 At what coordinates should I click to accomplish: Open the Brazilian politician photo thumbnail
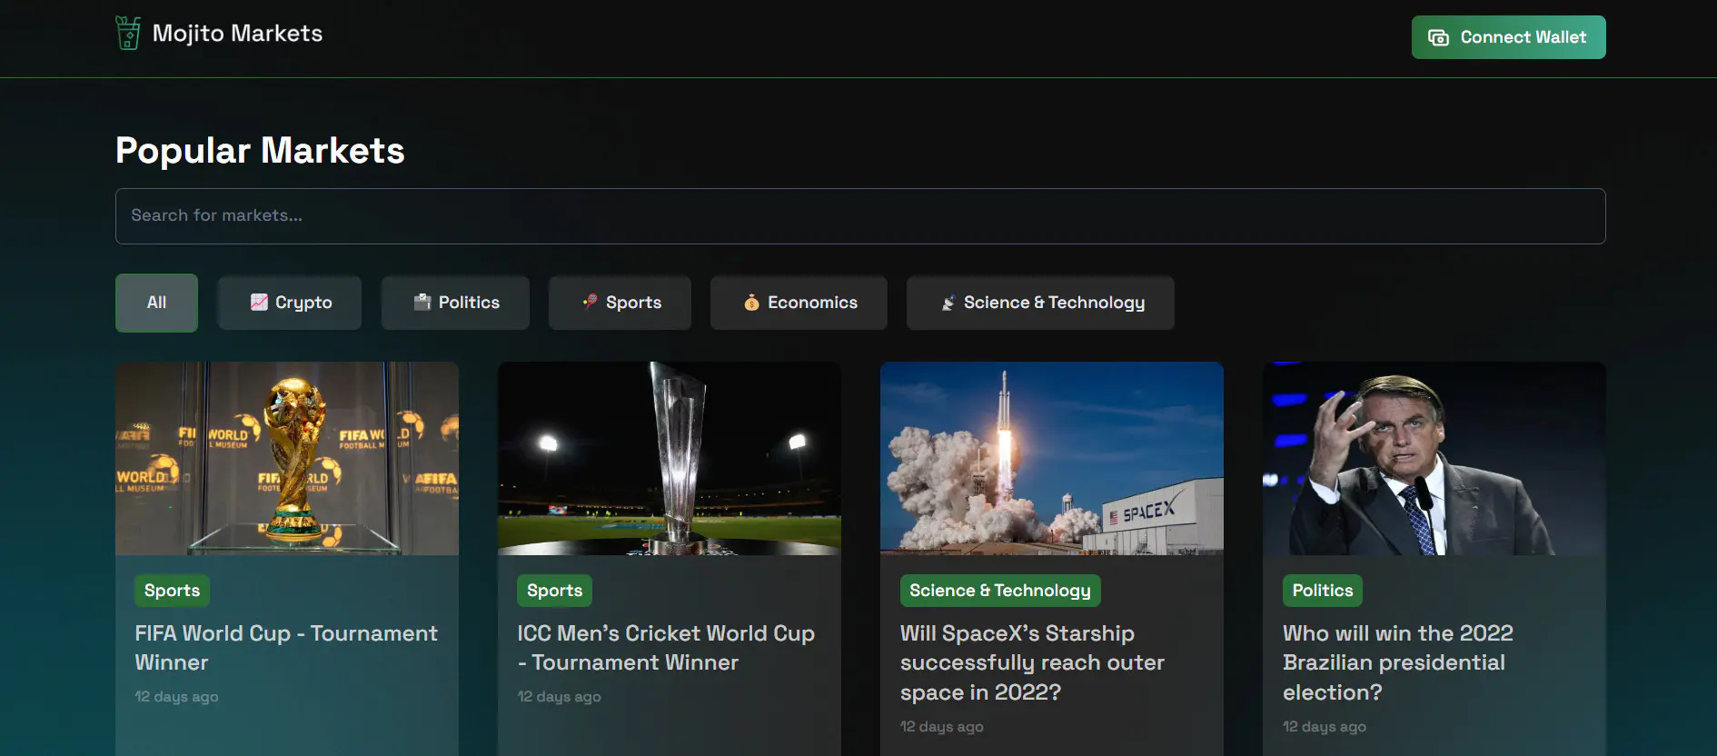(x=1434, y=459)
